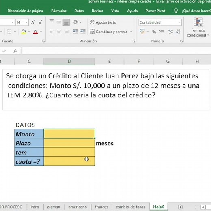Viewport: 211px width, 211px height.
Task: Expand the accounting format dropdown arrow
Action: click(148, 32)
